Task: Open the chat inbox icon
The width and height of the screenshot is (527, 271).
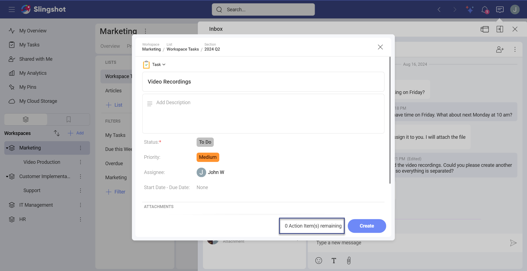Action: [x=500, y=10]
